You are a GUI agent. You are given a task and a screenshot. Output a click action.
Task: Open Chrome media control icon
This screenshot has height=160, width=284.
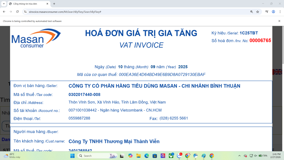(267, 12)
